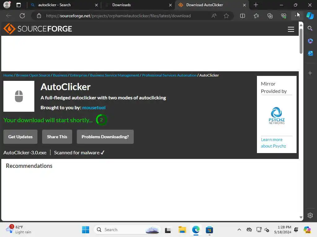Close the Downloads tab
The image size is (317, 237).
(171, 5)
